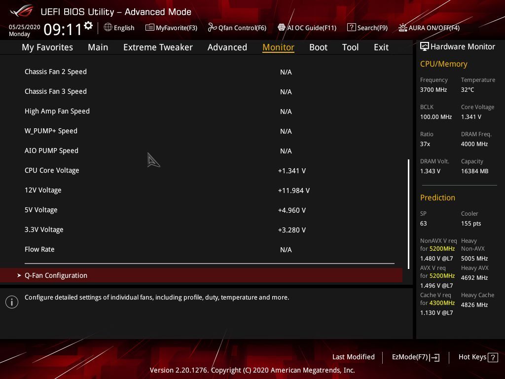Click the Cooler 155 pts value

(x=471, y=224)
